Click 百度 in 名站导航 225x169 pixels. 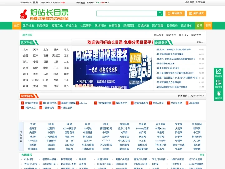coord(33,125)
